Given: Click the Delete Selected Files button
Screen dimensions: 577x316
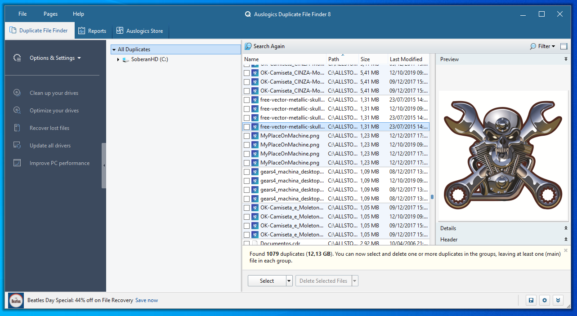Looking at the screenshot, I should pos(323,281).
